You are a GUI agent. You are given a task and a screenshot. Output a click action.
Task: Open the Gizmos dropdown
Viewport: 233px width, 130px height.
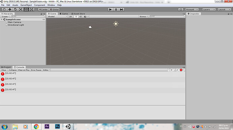pyautogui.click(x=144, y=16)
